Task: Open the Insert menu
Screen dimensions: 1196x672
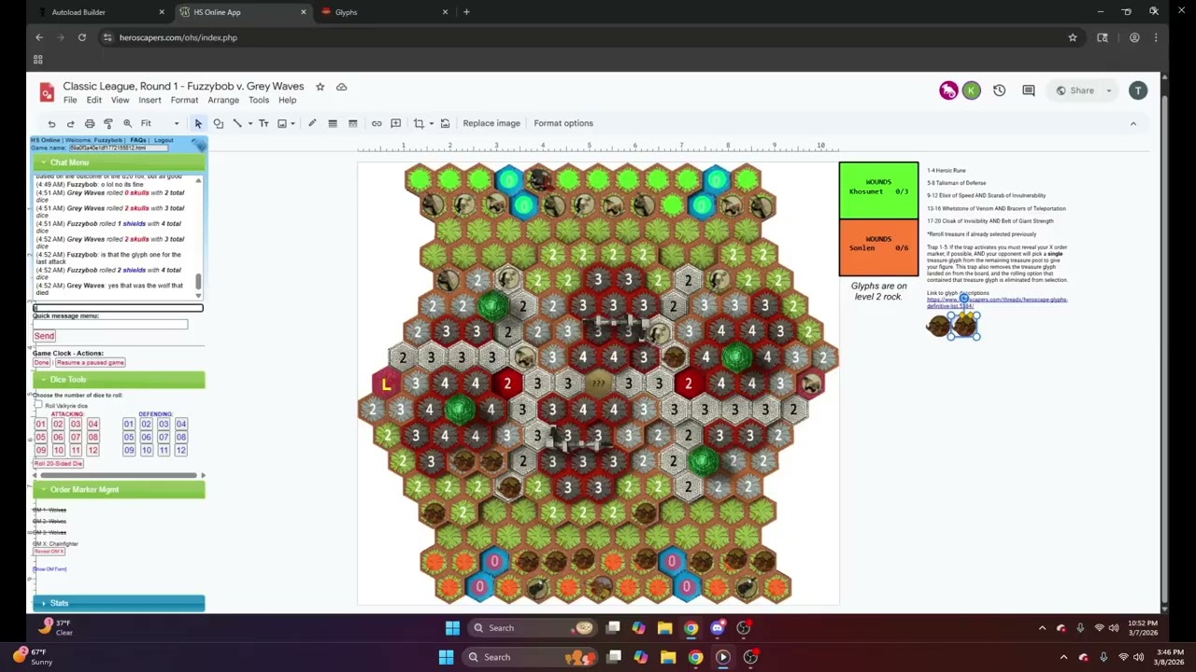Action: [x=149, y=101]
